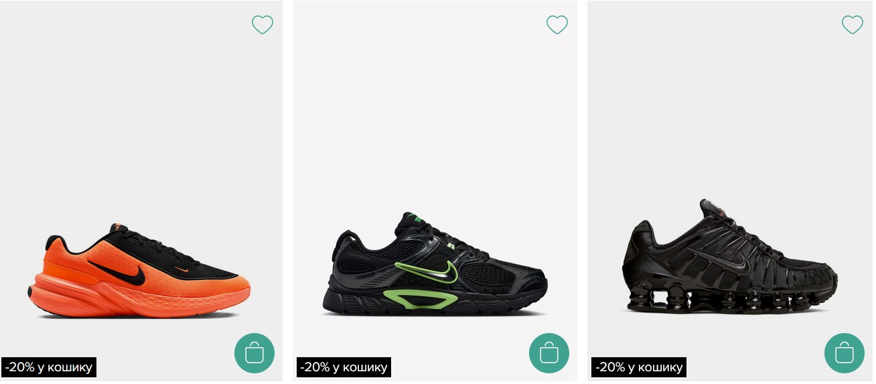Put the black and green sneaker in cart
Viewport: 876px width, 384px height.
[x=549, y=353]
